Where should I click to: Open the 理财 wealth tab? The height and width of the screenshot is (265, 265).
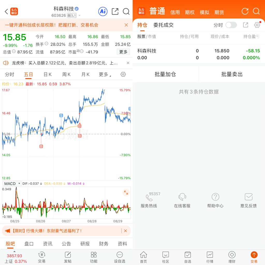[232, 257]
